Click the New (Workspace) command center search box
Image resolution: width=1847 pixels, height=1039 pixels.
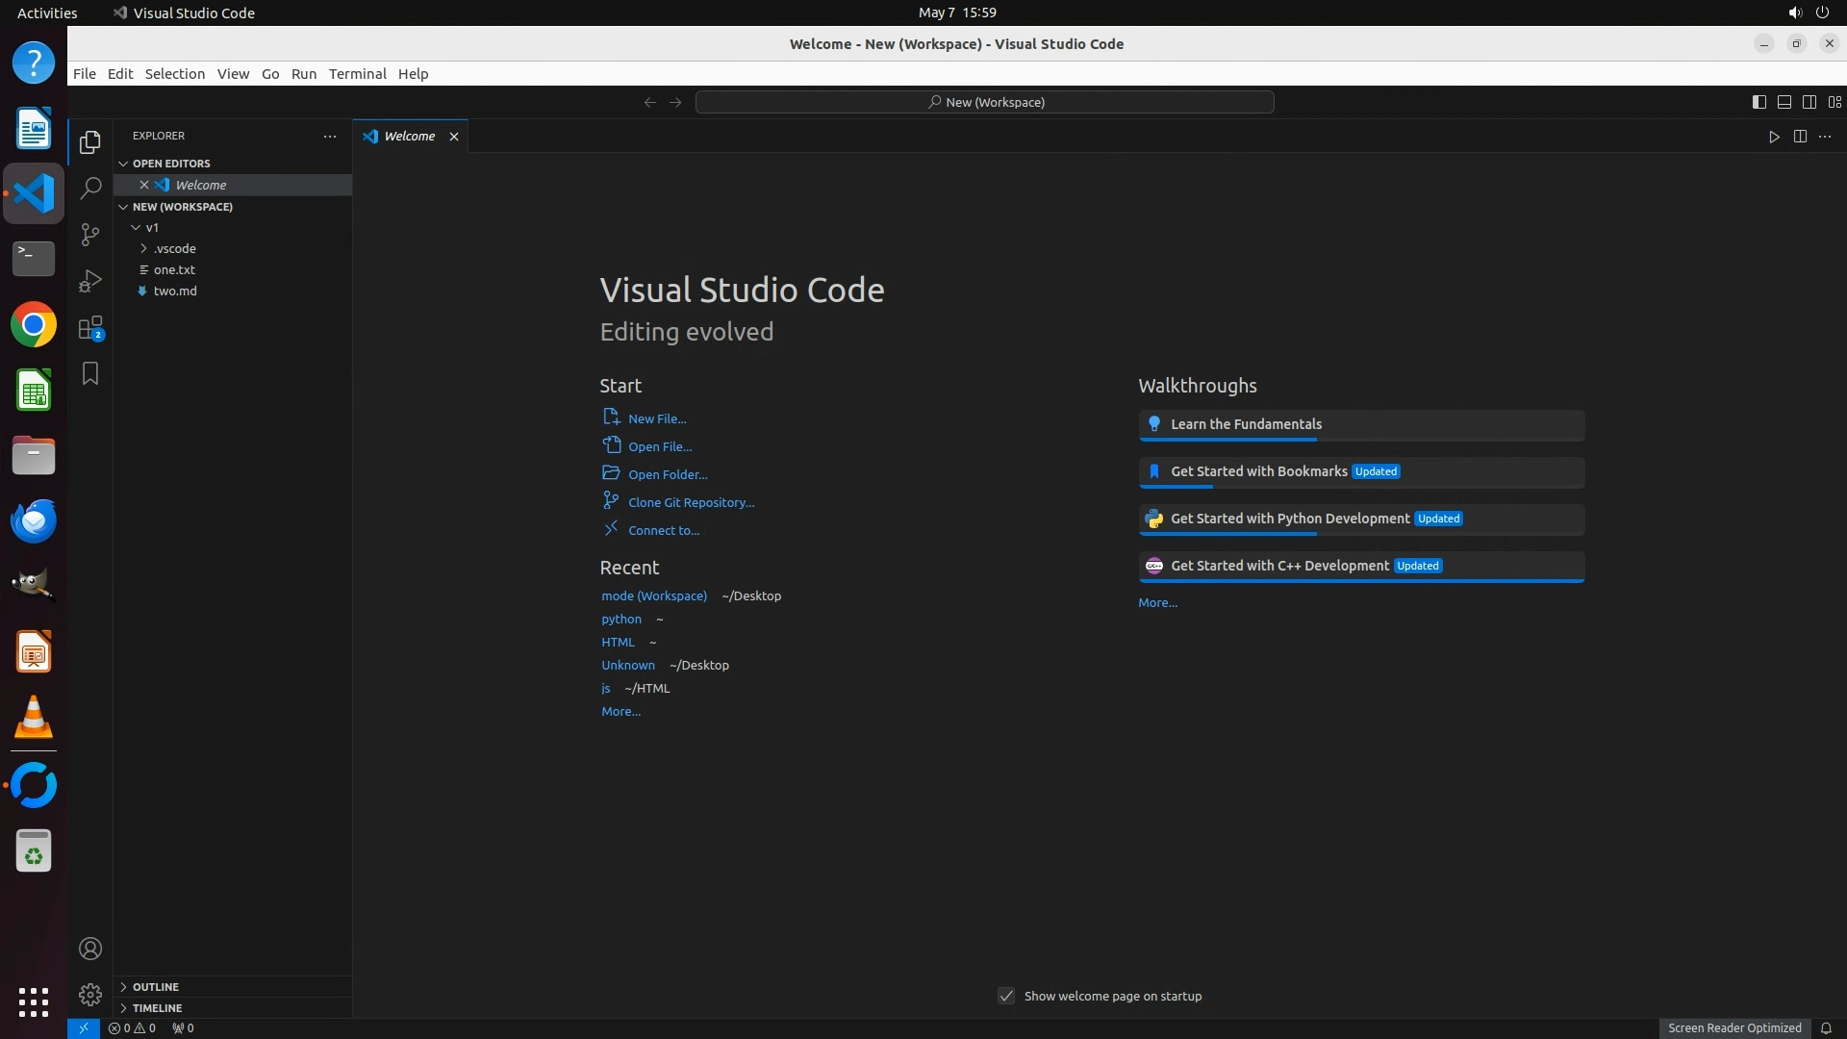pos(985,102)
